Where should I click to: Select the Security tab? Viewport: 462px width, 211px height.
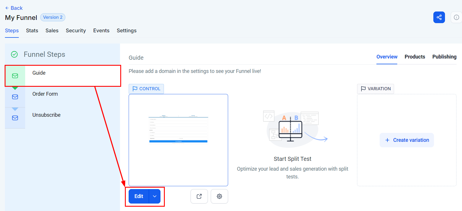76,31
